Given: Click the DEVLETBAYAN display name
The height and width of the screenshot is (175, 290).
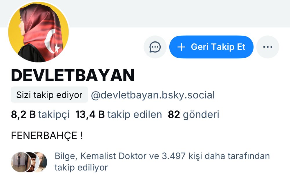Looking at the screenshot, I should pos(73,75).
